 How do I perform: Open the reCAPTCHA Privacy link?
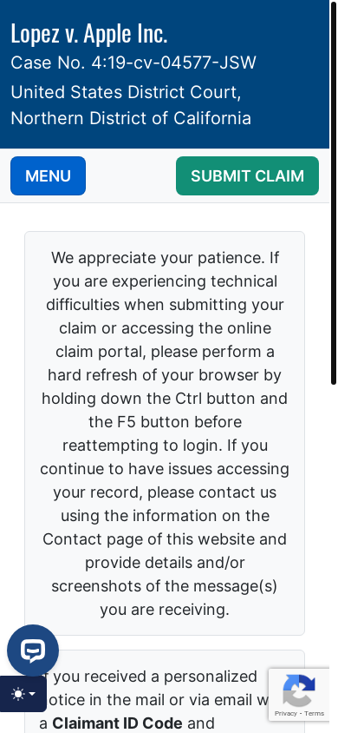point(286,713)
